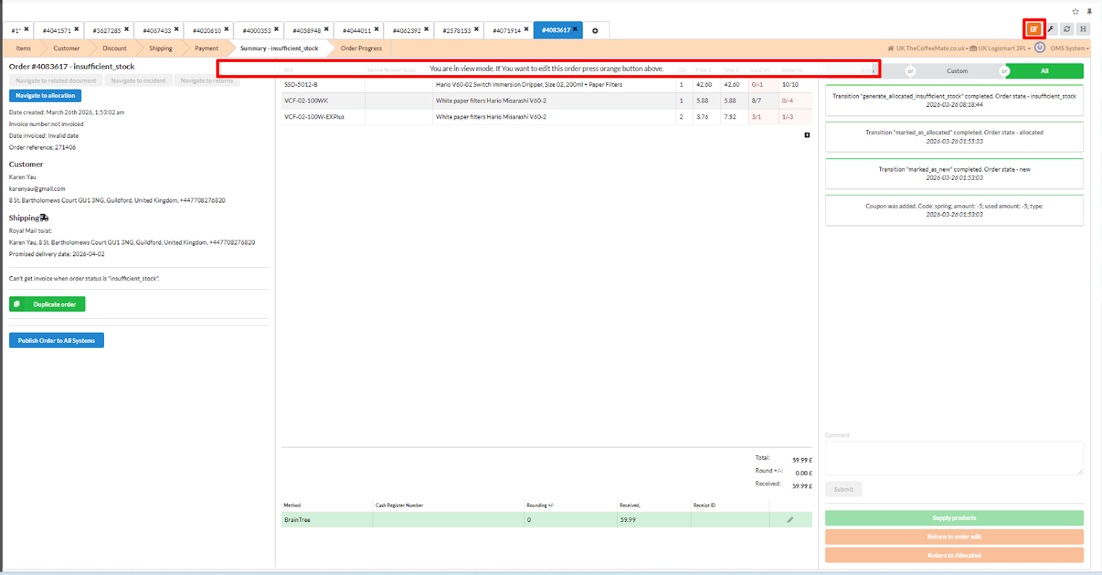Click the orange edit order button
This screenshot has width=1102, height=575.
pyautogui.click(x=1034, y=29)
